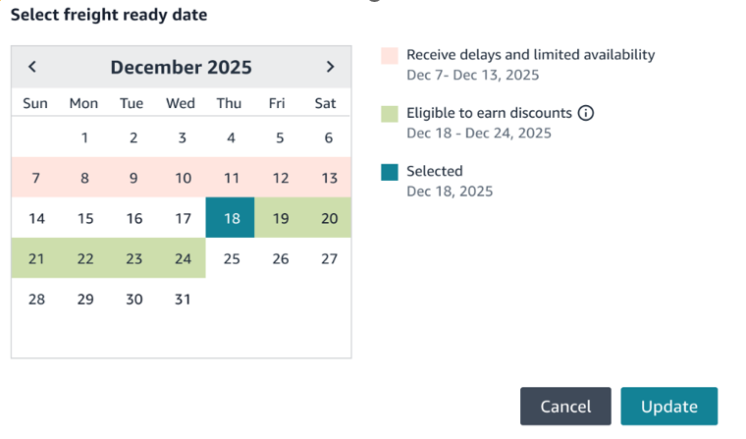Click the December 2025 month header
The image size is (746, 439).
coord(181,67)
